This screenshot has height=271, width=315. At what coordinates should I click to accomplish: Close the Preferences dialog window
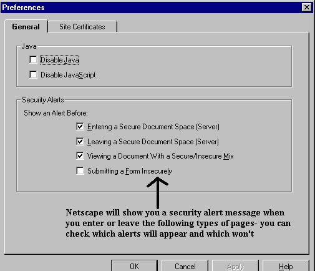tap(307, 7)
